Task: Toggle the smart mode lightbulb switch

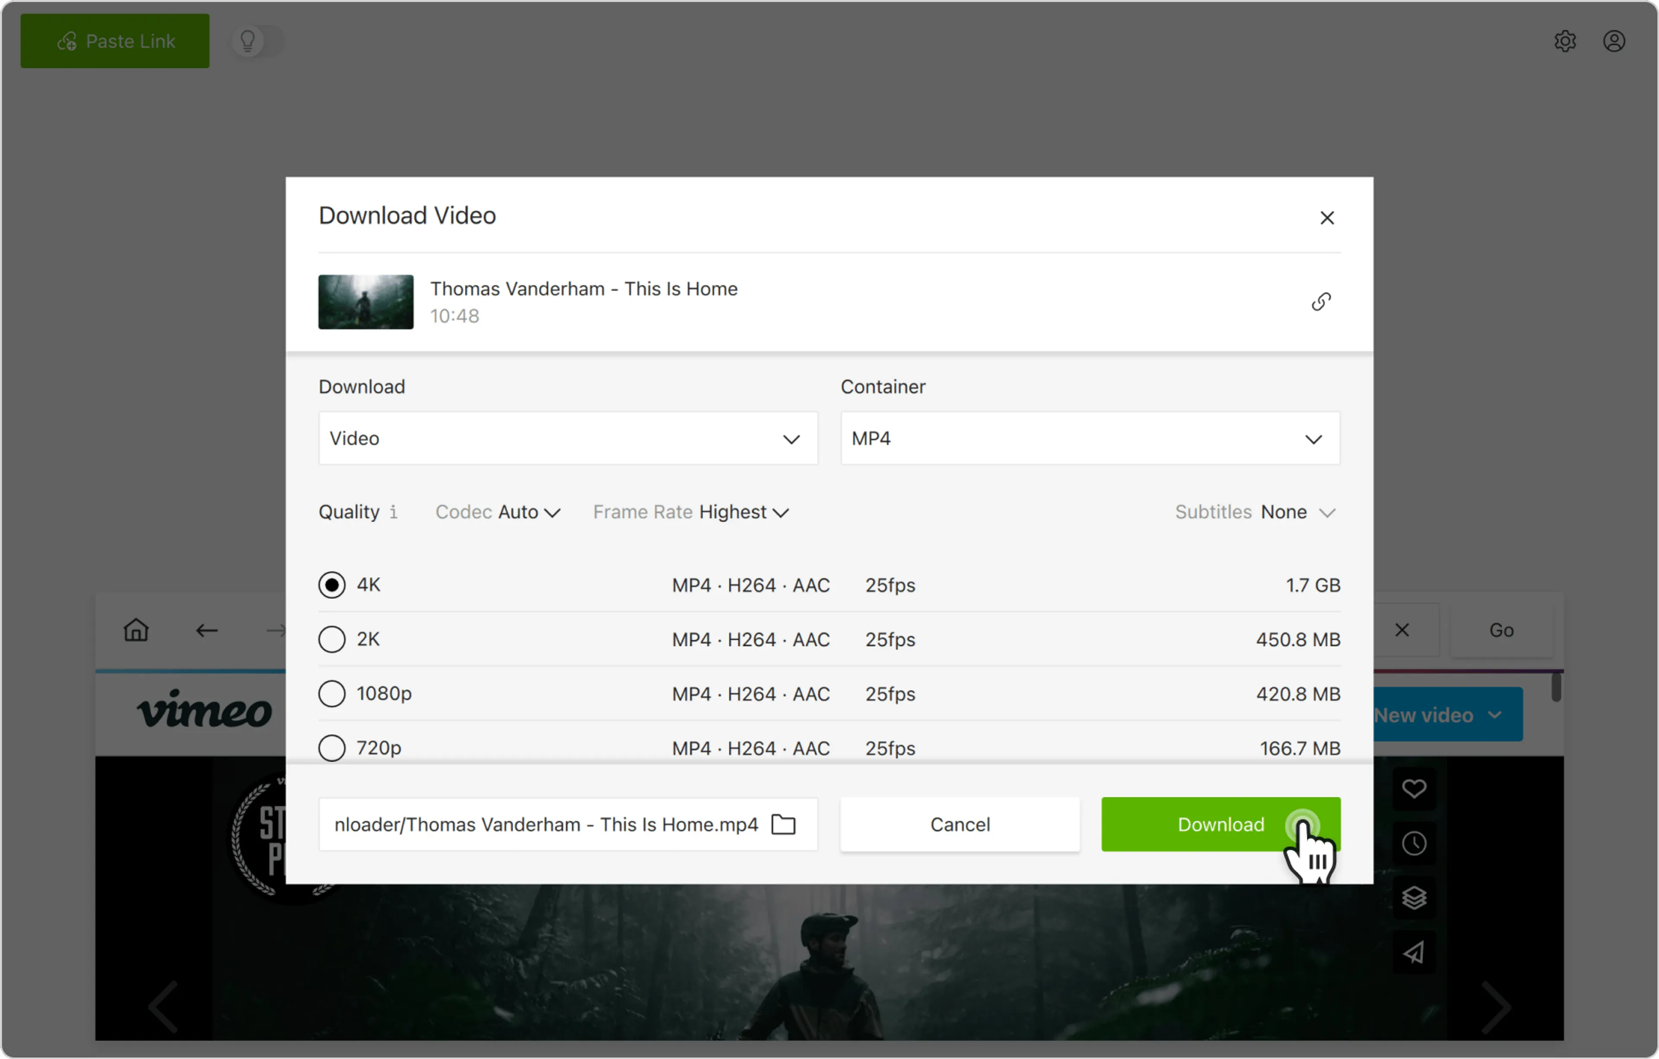Action: coord(256,41)
